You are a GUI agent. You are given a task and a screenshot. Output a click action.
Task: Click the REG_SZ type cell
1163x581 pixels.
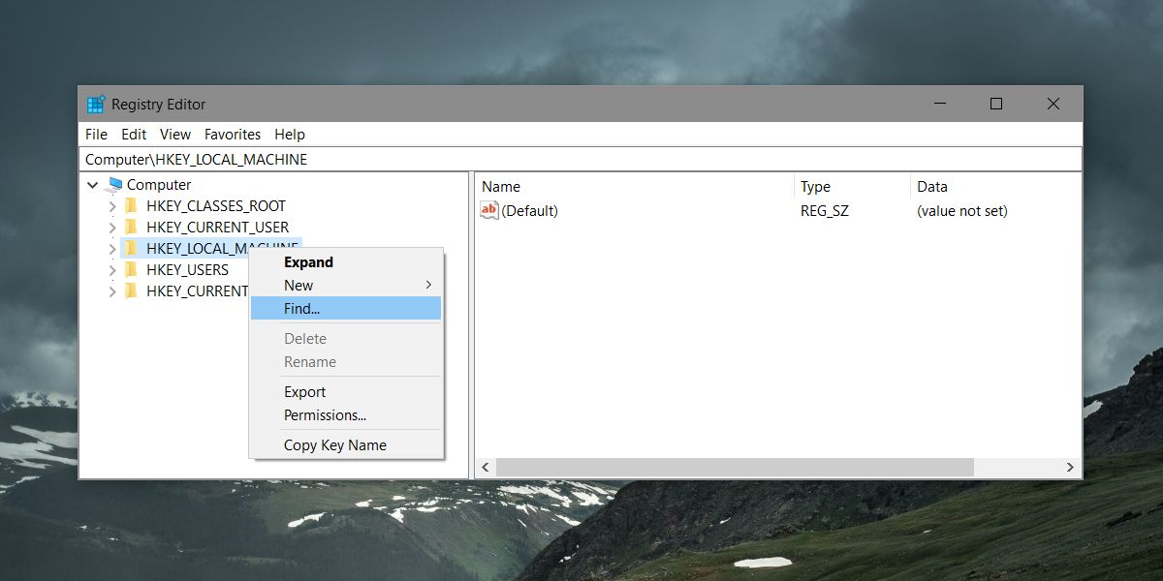[x=825, y=210]
